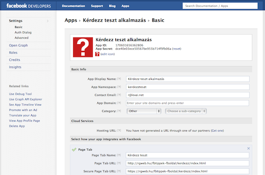This screenshot has height=175, width=265.
Task: Click help [?] next to App Namespace
Action: 119,87
